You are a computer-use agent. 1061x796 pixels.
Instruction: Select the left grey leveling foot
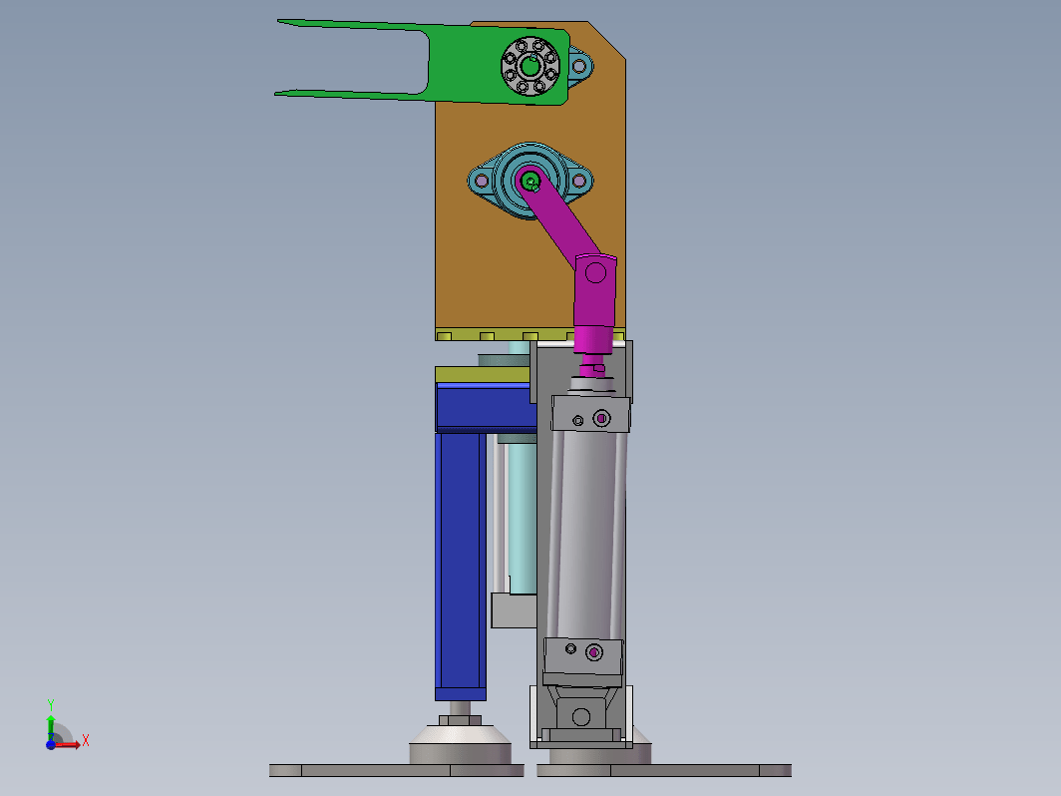(460, 742)
